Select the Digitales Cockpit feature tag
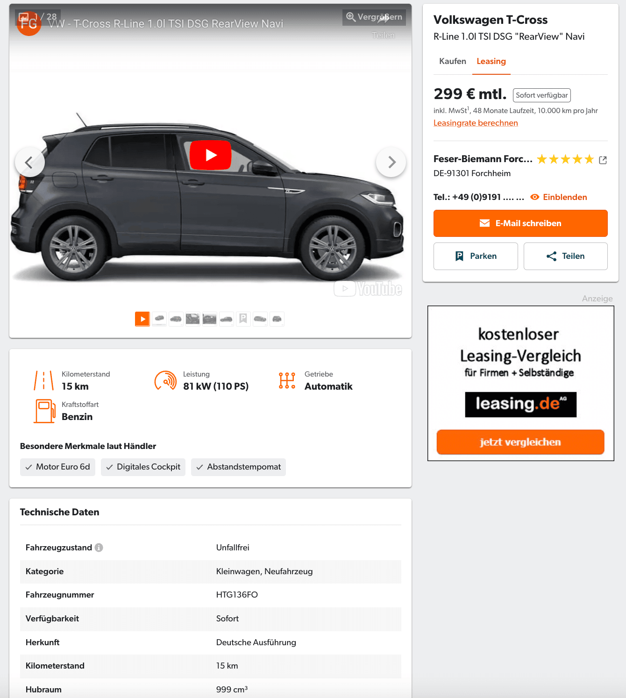This screenshot has height=698, width=626. pyautogui.click(x=143, y=467)
